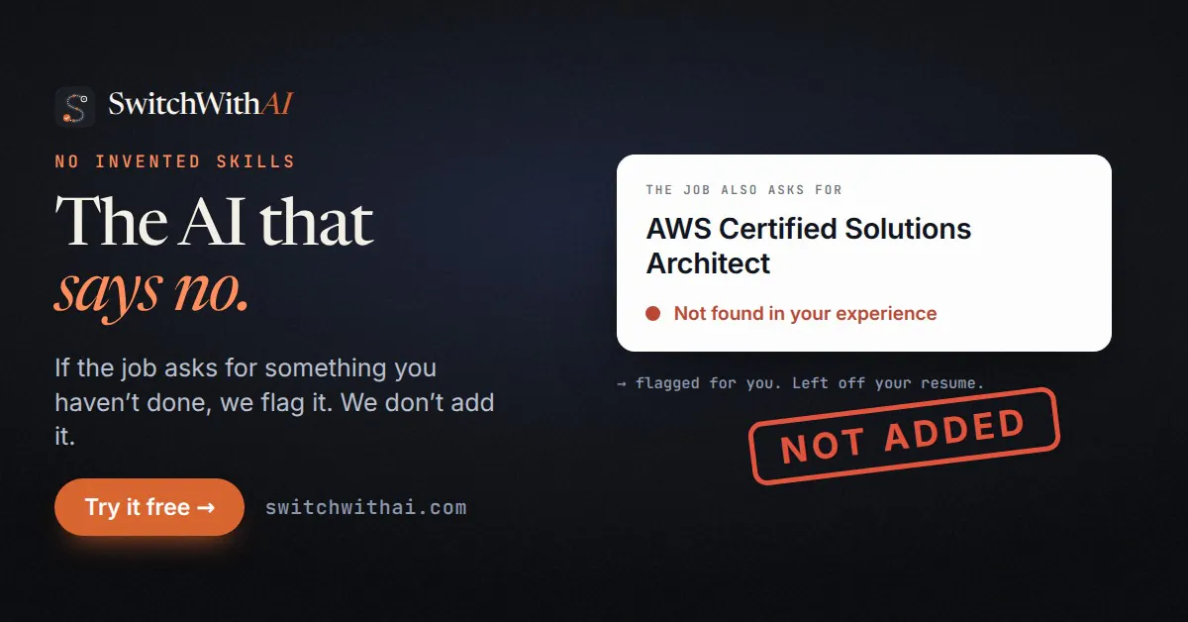Open the switchwithai.com link
Screen dimensions: 1188x622
coord(365,507)
